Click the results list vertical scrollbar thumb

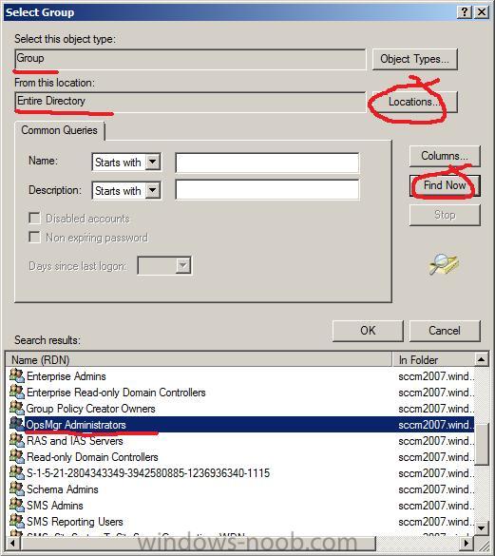(482, 445)
